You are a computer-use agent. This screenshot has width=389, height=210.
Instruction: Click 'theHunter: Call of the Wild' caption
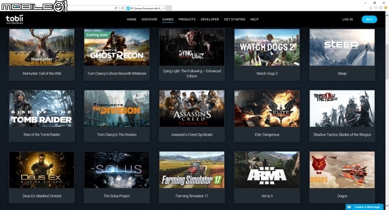coord(42,73)
